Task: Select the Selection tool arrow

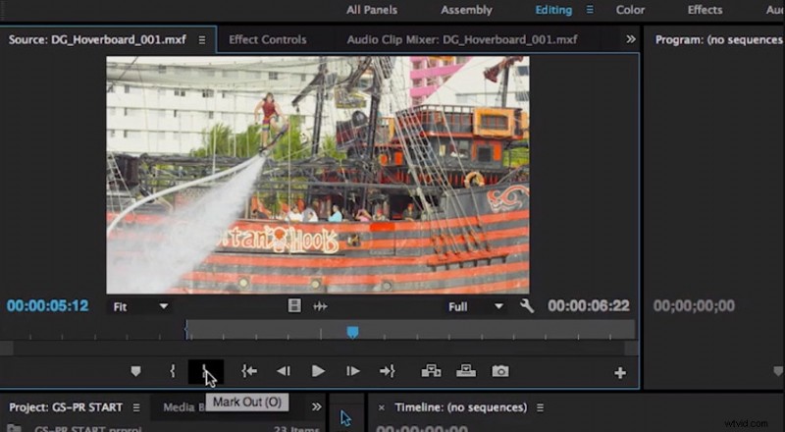Action: click(x=345, y=418)
